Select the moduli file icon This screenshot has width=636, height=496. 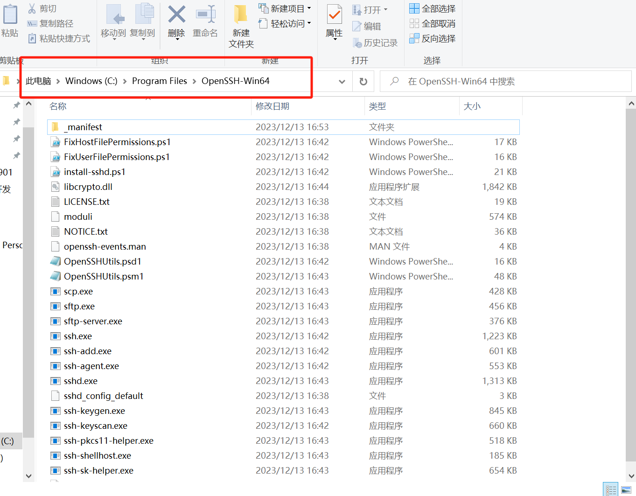click(56, 217)
